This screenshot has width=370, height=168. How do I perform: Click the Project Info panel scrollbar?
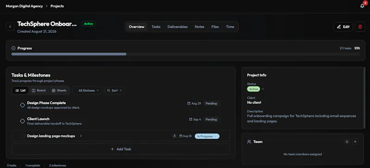[x=364, y=98]
